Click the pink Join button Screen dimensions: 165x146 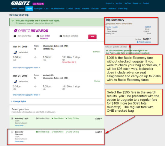[92, 37]
